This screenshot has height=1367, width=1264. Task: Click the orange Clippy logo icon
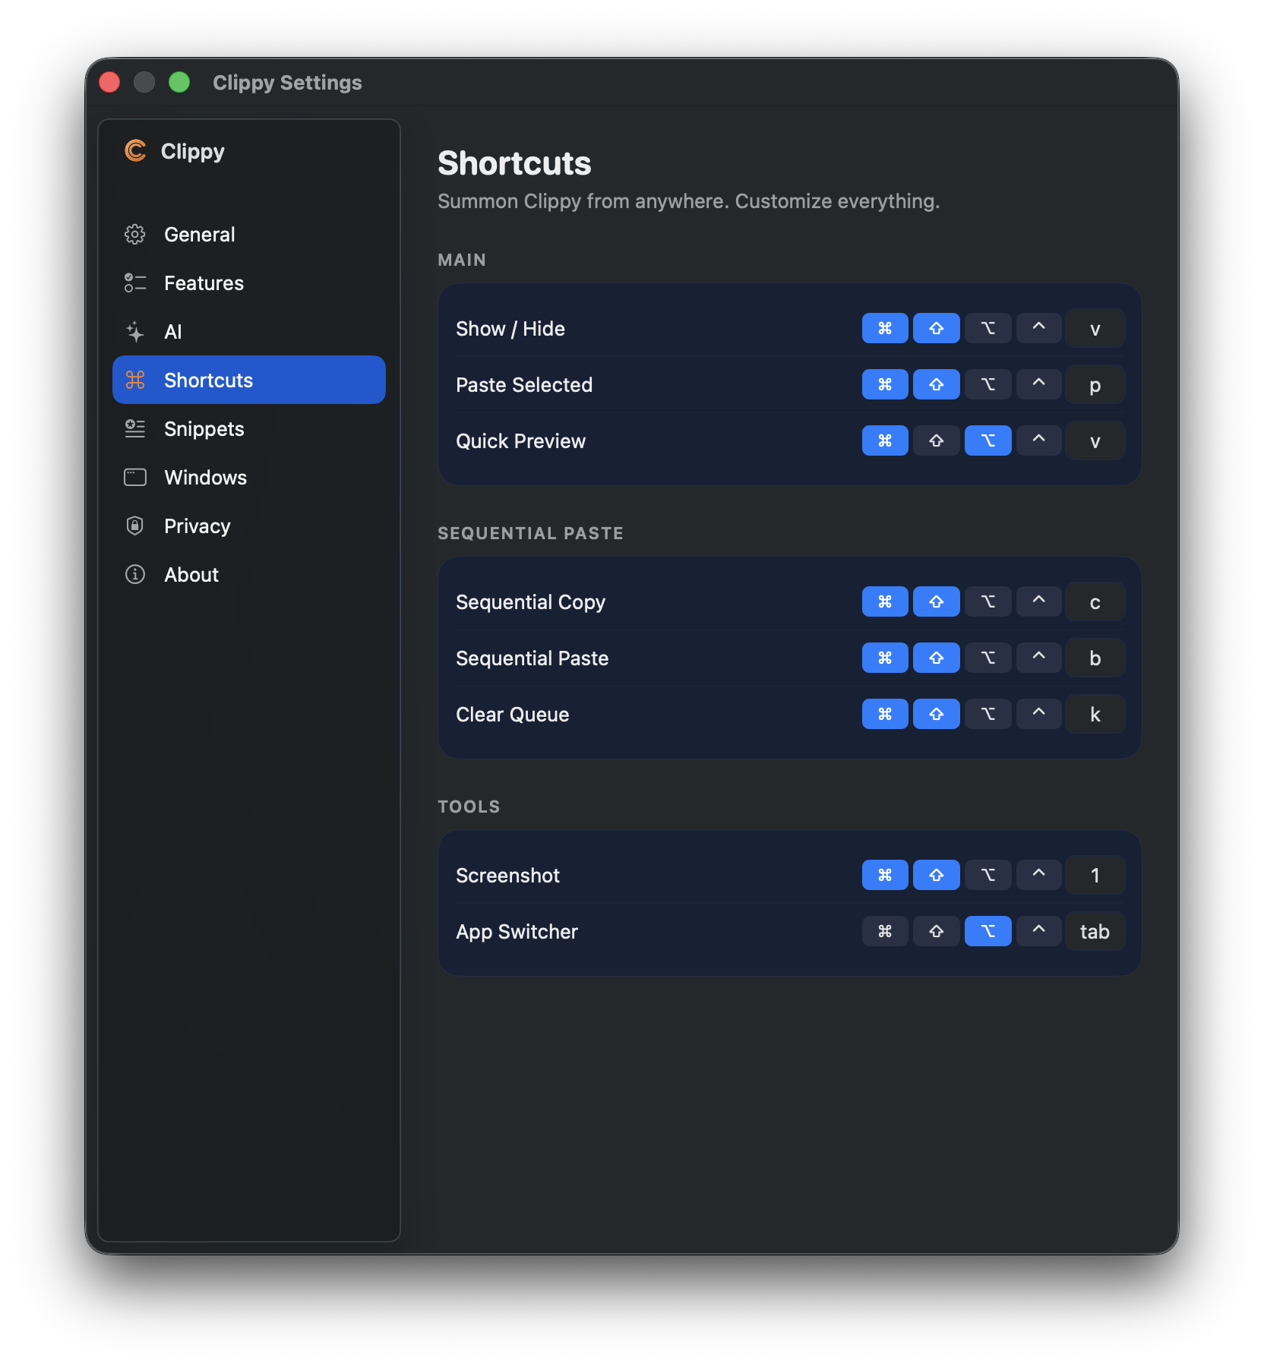(135, 151)
